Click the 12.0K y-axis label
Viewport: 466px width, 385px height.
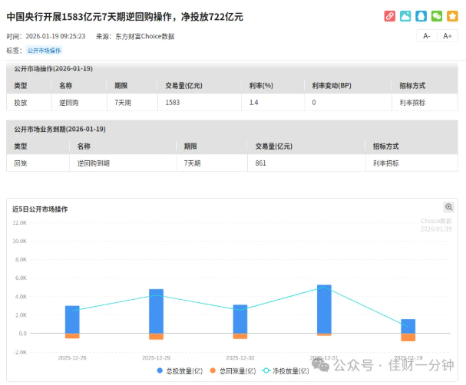pyautogui.click(x=19, y=222)
